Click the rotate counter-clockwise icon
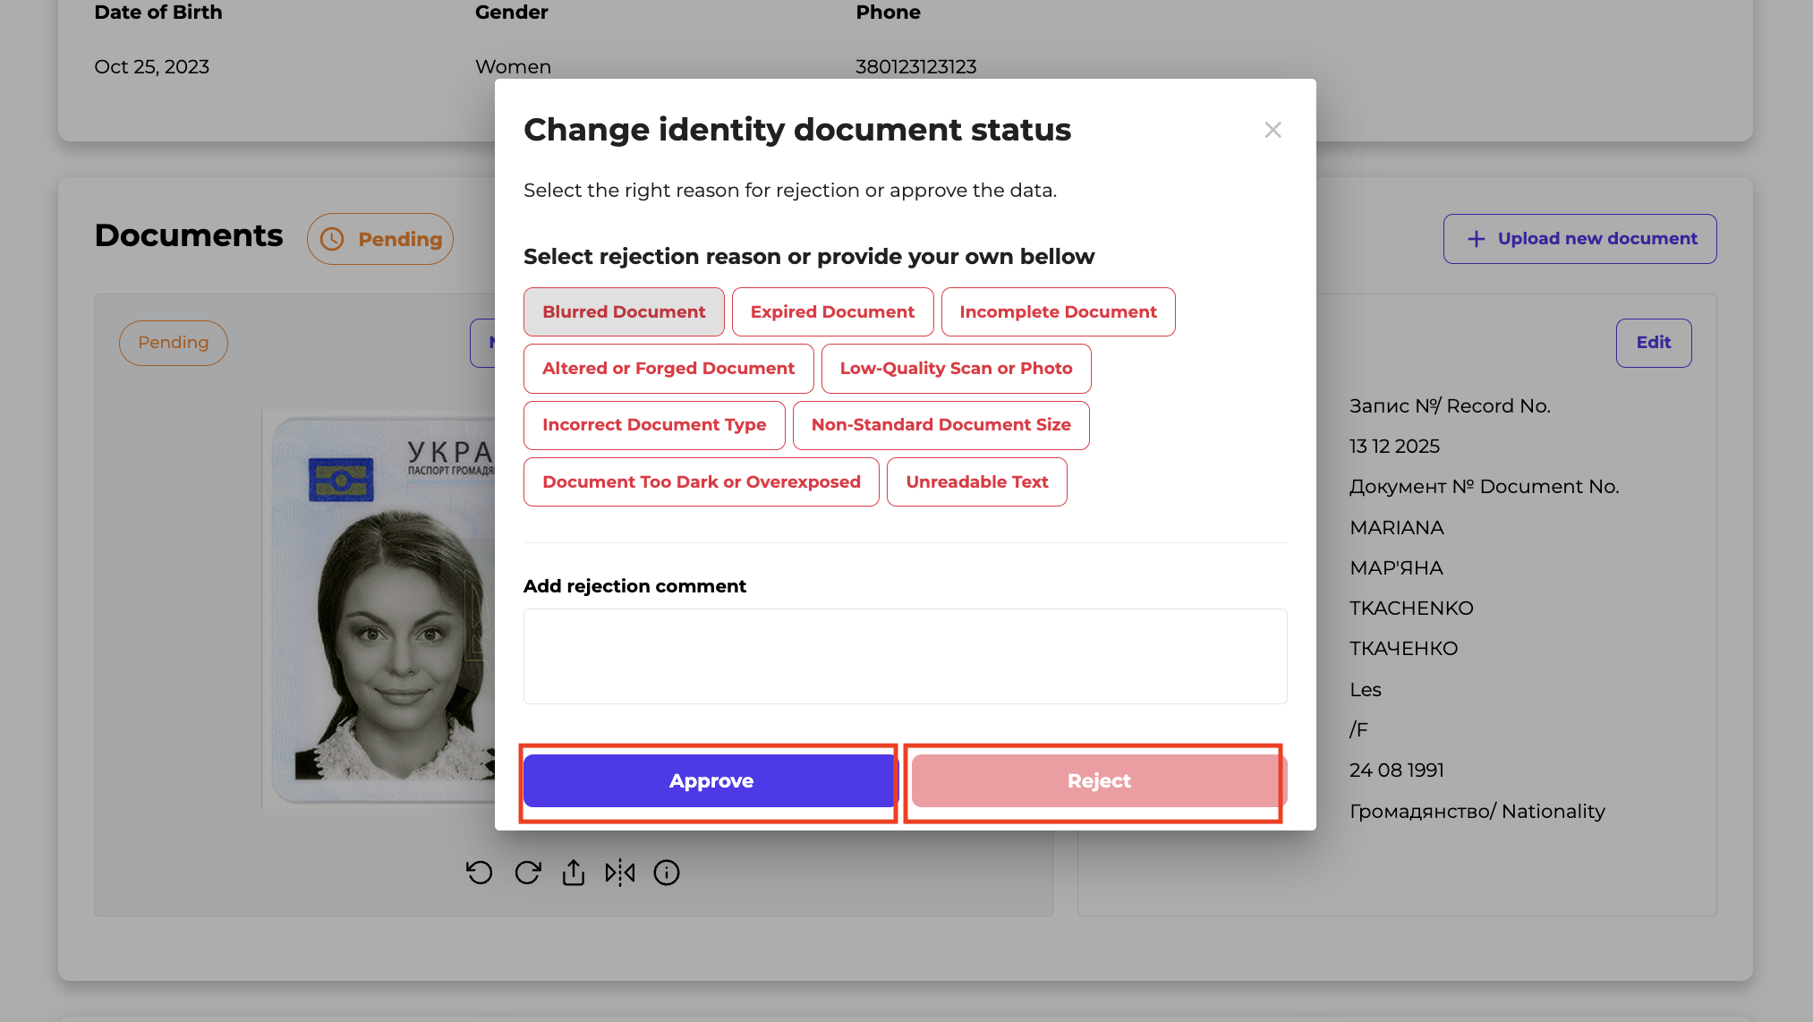 480,873
